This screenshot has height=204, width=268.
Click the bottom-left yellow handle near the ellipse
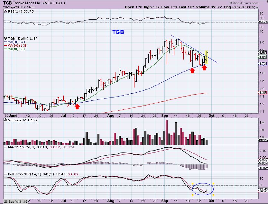(192, 195)
